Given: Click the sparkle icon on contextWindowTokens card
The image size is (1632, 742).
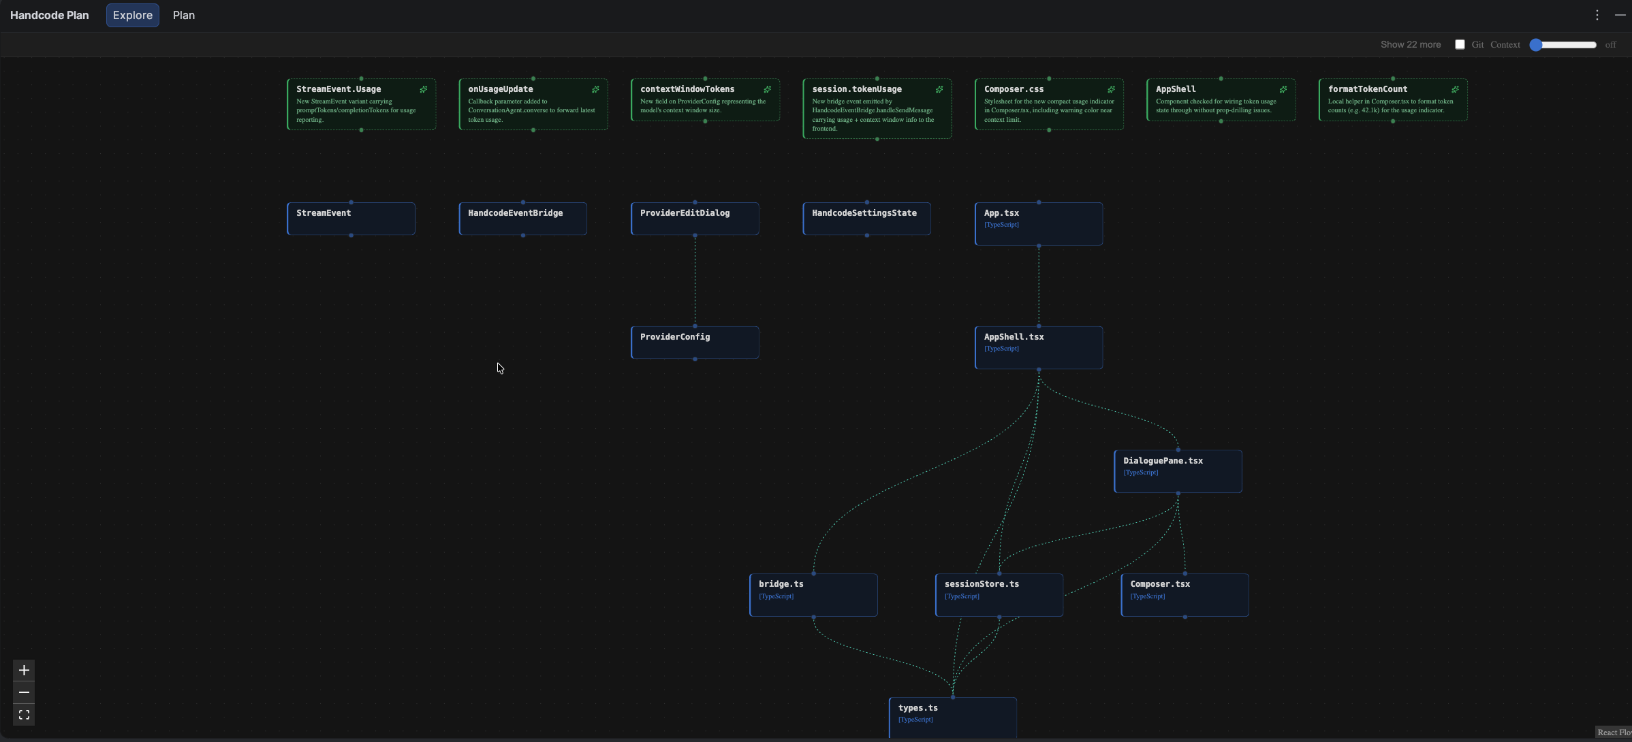Looking at the screenshot, I should (x=767, y=90).
